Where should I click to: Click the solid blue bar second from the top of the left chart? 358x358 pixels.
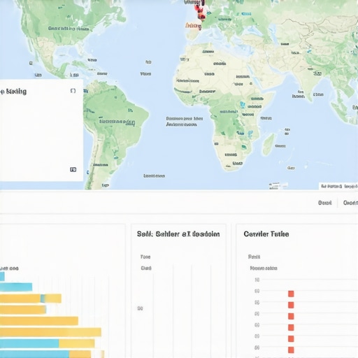point(16,287)
